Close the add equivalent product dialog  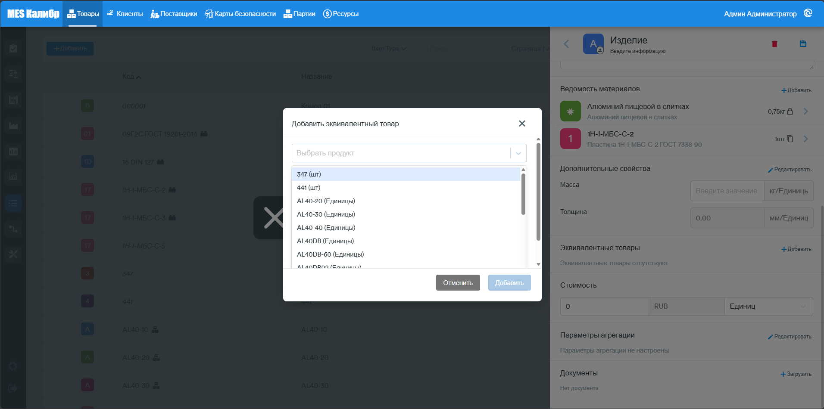[x=522, y=124]
